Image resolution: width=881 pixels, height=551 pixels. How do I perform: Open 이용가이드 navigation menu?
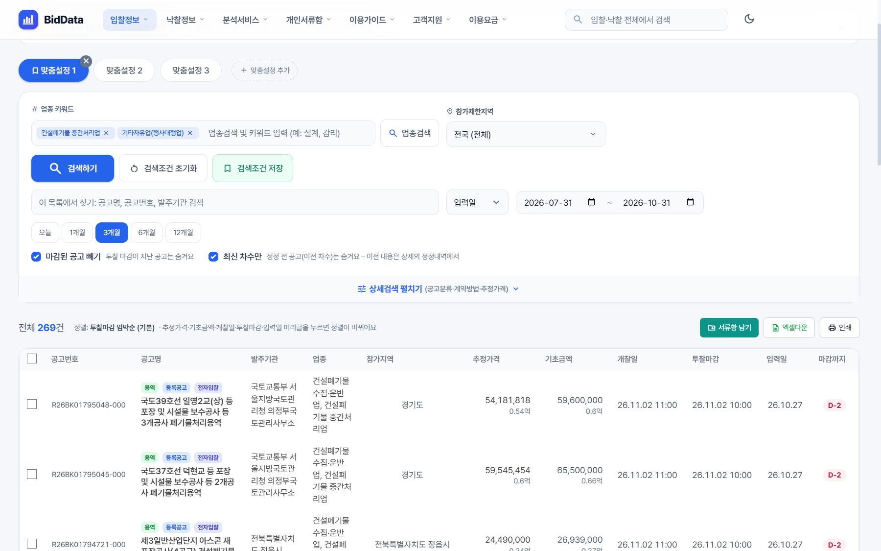coord(372,20)
